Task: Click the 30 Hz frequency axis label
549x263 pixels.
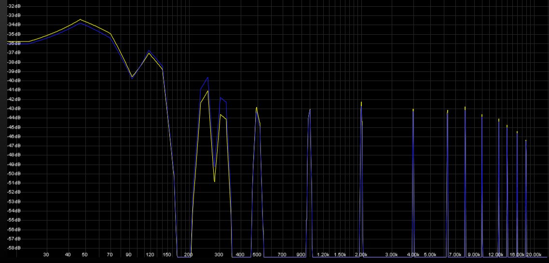Action: [x=46, y=254]
